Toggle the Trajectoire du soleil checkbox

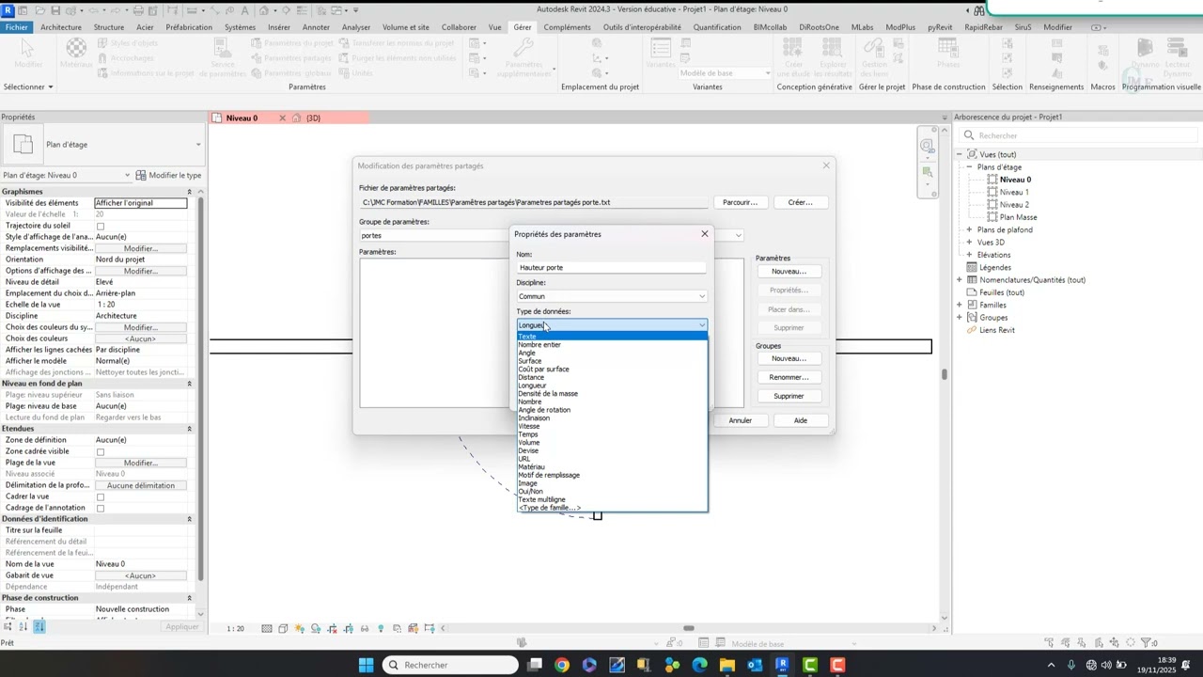coord(101,226)
